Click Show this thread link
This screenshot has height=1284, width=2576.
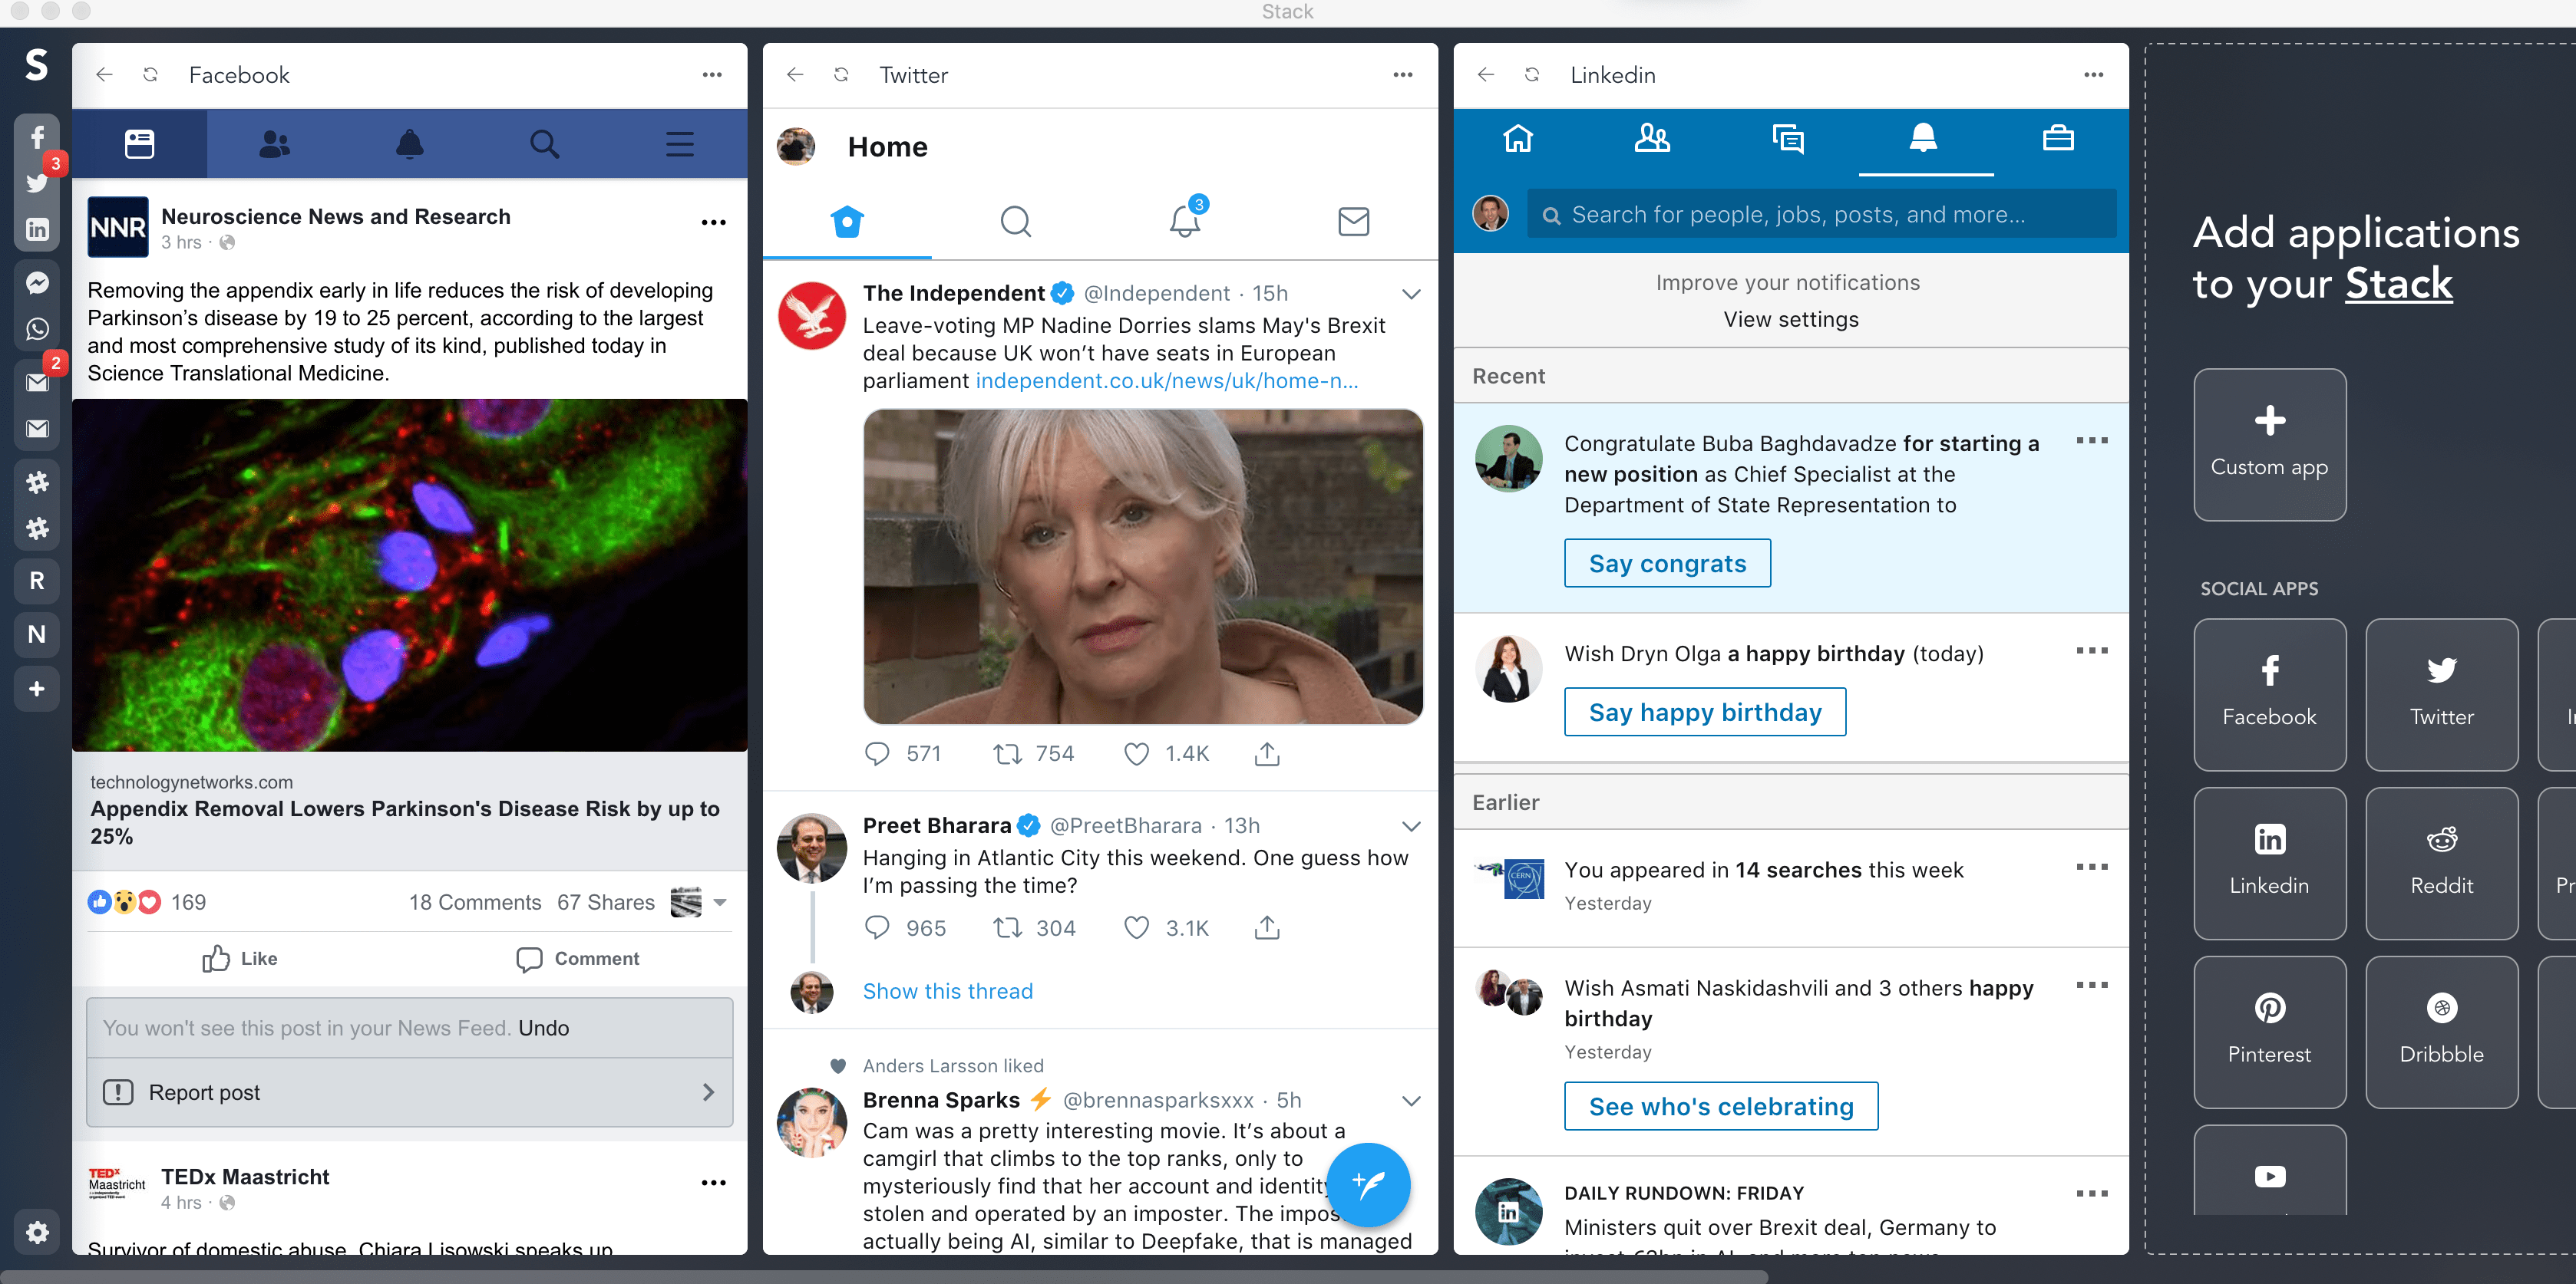pyautogui.click(x=947, y=991)
